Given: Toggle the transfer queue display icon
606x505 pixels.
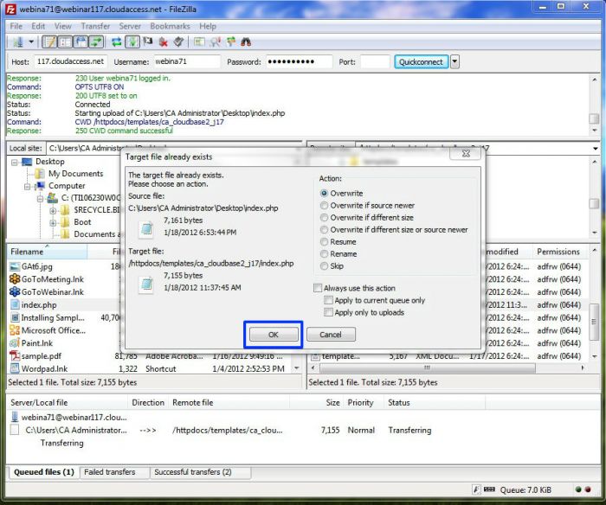Looking at the screenshot, I should pyautogui.click(x=97, y=42).
